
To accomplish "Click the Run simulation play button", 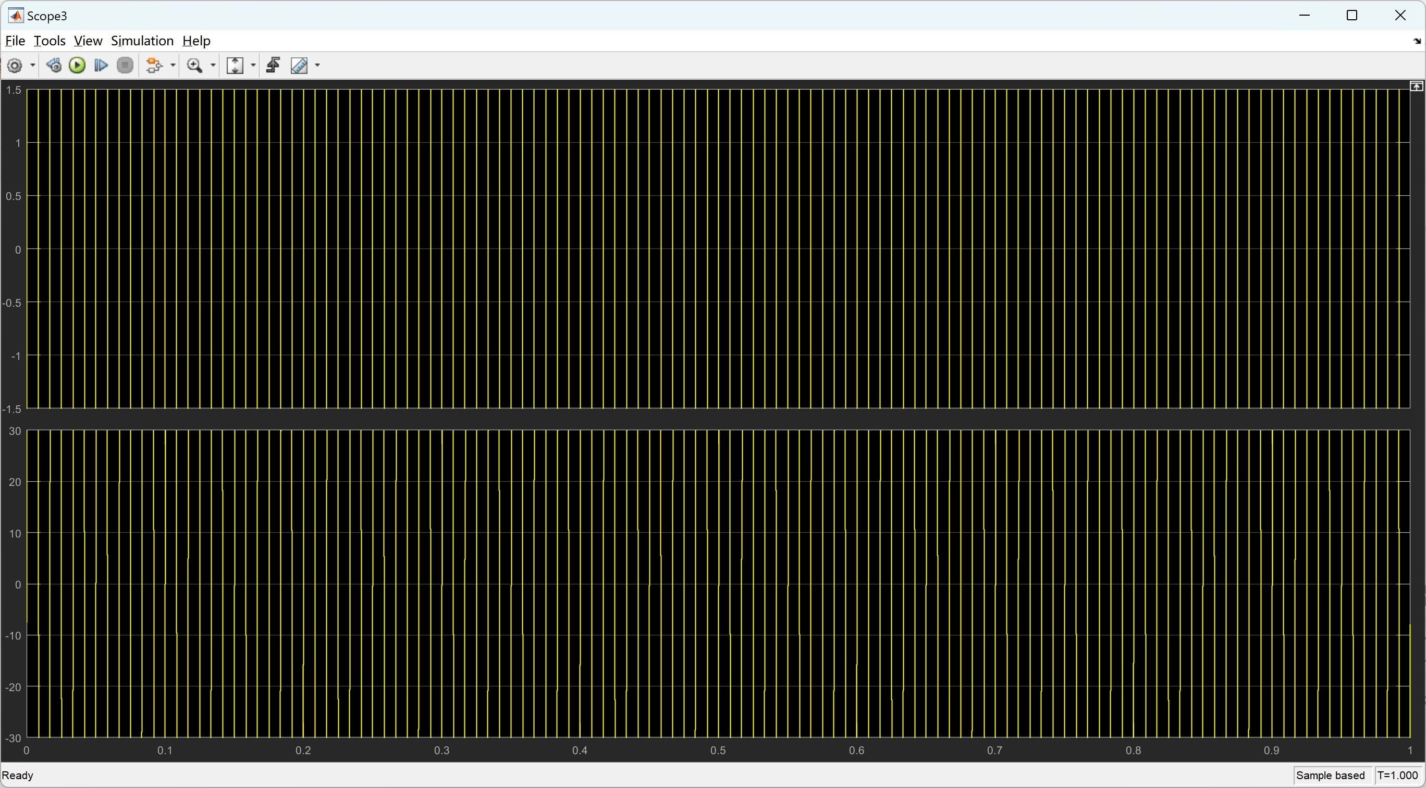I will (77, 65).
